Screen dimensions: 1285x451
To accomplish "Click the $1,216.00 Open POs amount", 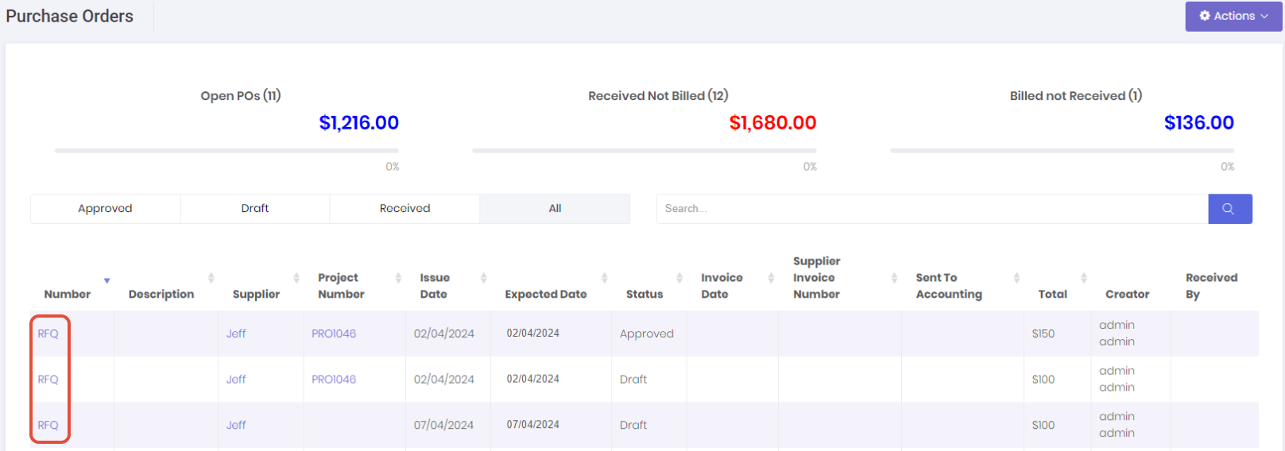I will (359, 122).
